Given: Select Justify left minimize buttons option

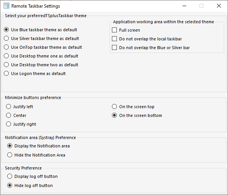Looking at the screenshot, I should click(x=9, y=107).
